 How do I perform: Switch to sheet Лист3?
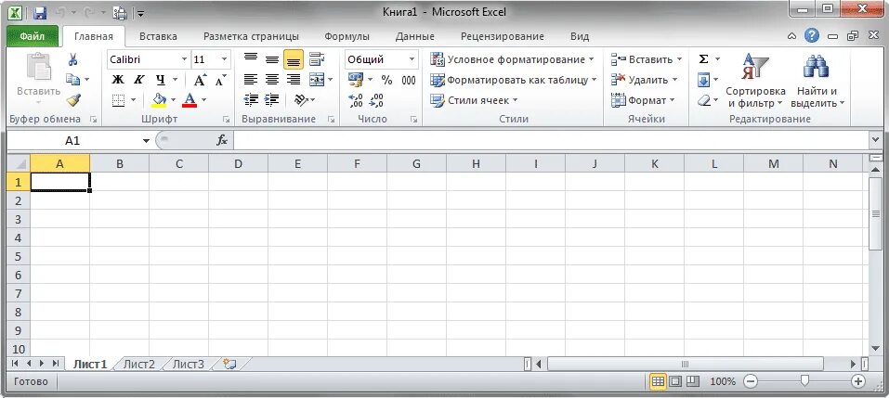pyautogui.click(x=189, y=364)
